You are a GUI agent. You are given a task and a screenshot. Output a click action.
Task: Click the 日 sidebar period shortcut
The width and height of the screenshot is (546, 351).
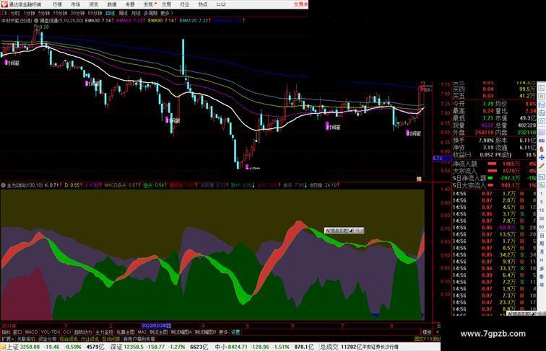[542, 235]
